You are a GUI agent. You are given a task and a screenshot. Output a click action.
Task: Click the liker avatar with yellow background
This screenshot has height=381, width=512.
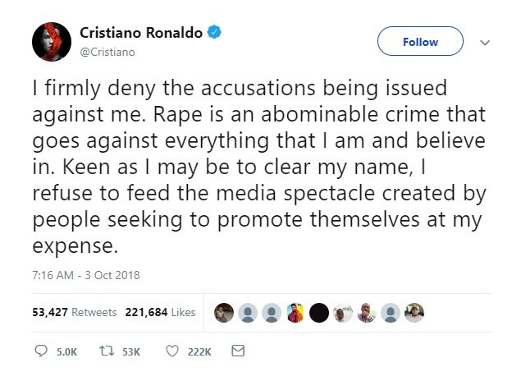tap(295, 312)
